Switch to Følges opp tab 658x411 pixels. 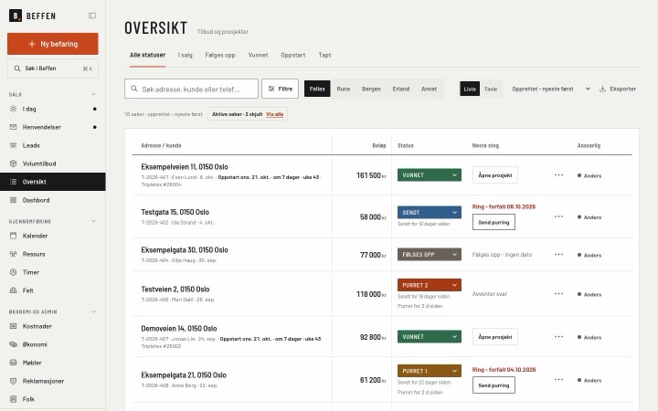coord(220,55)
